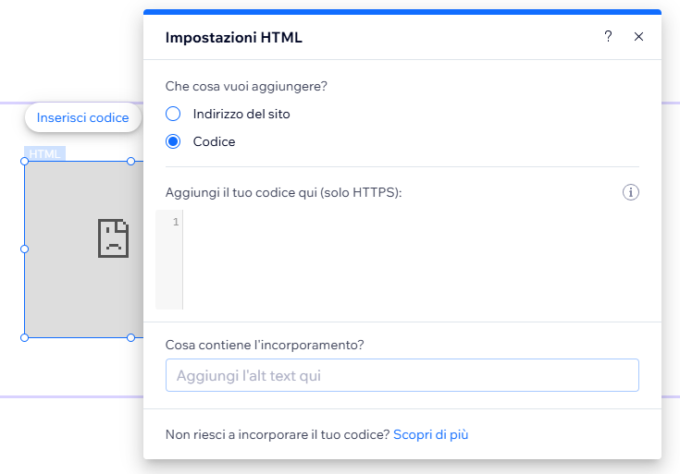Click the info icon beside the code label
Viewport: 680px width, 474px height.
click(x=632, y=192)
